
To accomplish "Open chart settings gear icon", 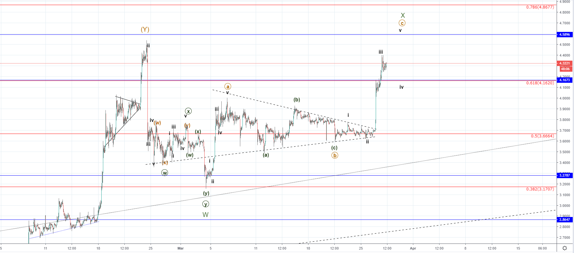I will 565,248.
